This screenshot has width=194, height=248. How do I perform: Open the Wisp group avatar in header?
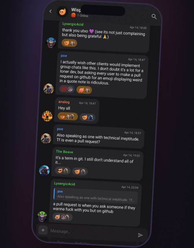click(x=62, y=12)
